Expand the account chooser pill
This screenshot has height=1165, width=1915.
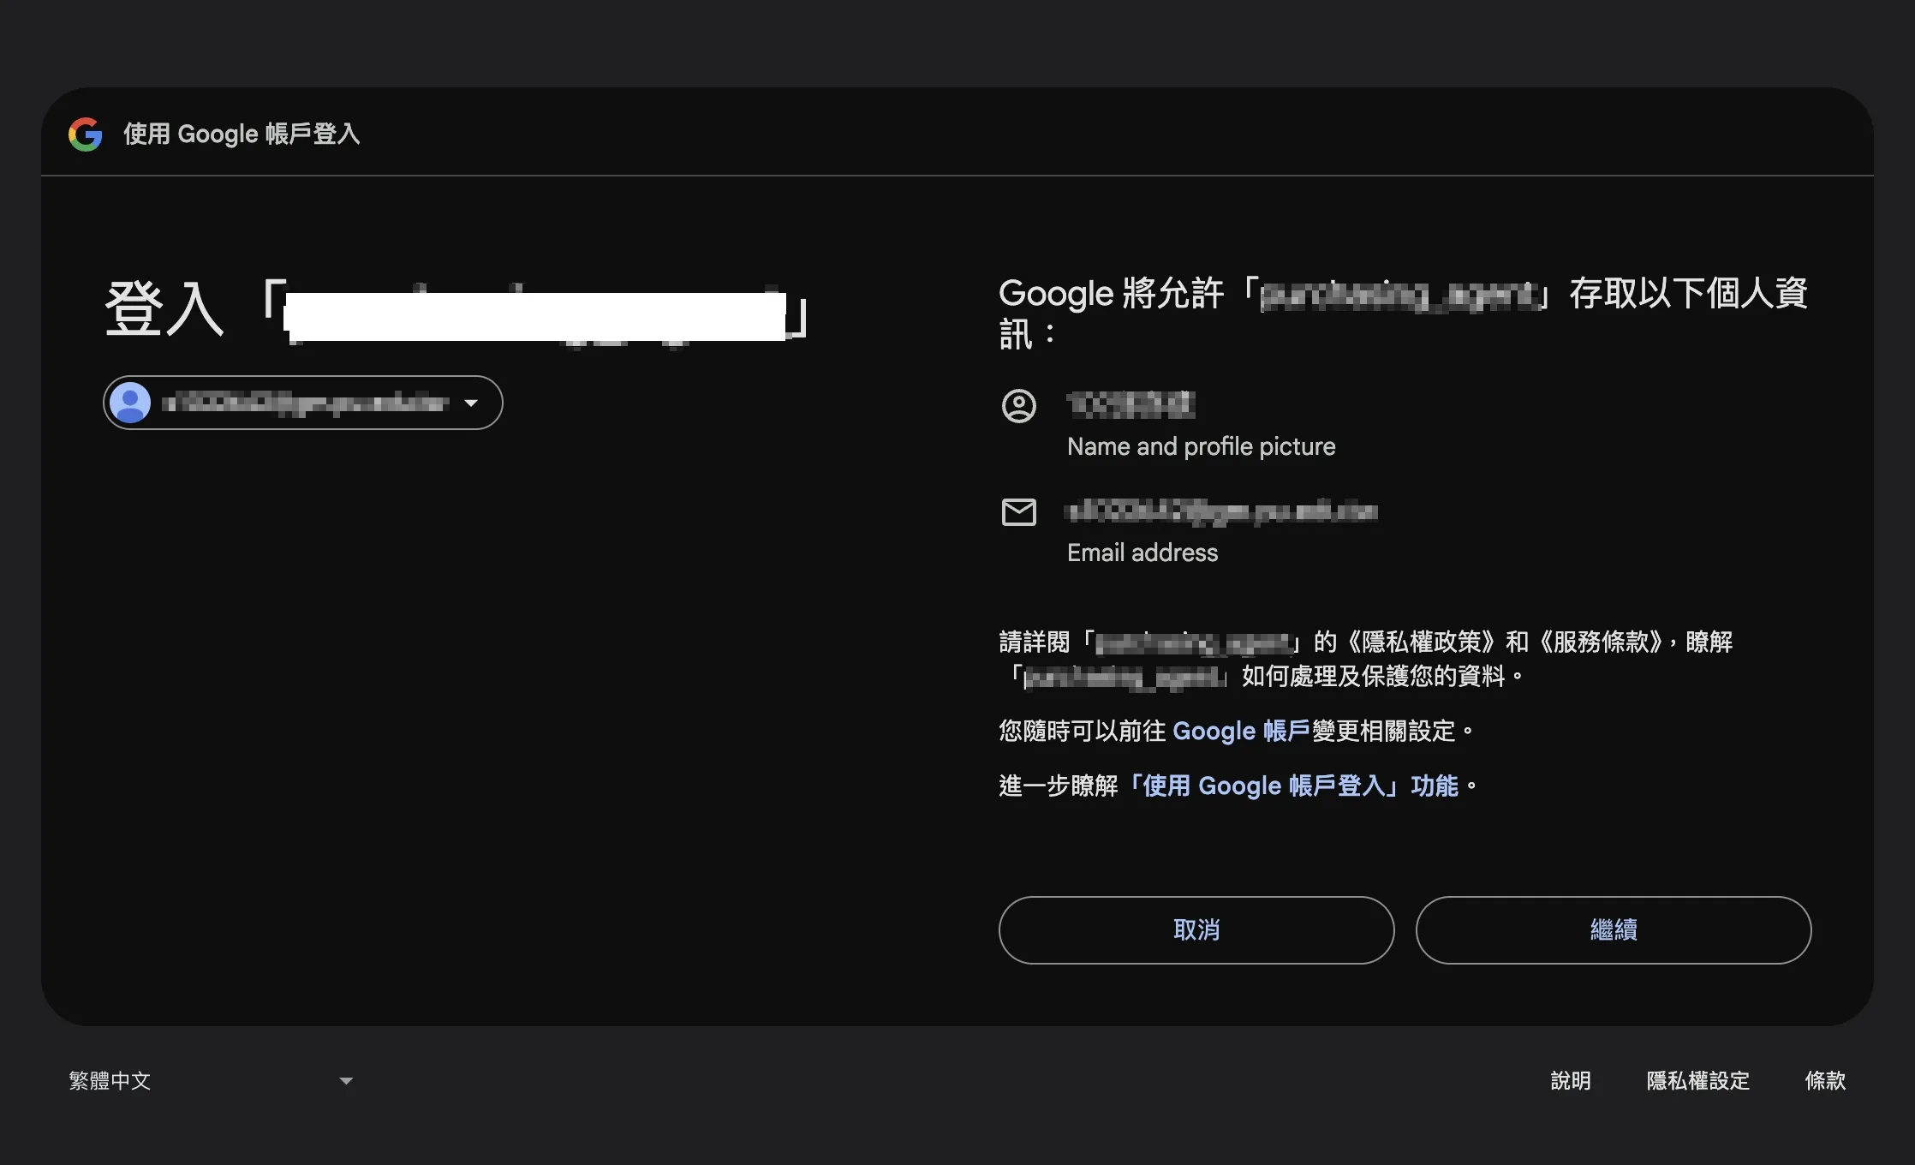(x=302, y=403)
